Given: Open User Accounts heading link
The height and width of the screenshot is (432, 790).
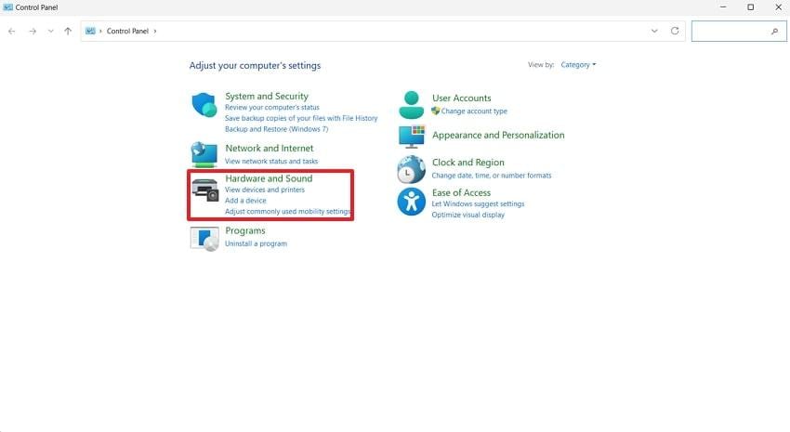Looking at the screenshot, I should click(x=462, y=98).
